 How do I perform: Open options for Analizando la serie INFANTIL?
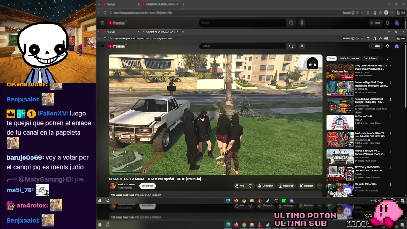pyautogui.click(x=390, y=134)
